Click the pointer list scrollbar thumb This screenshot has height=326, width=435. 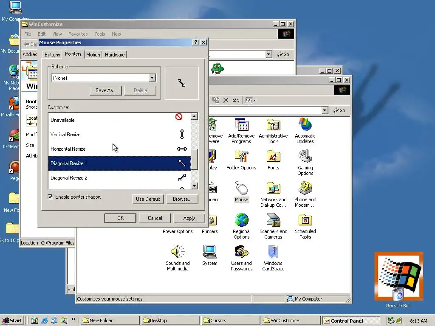pyautogui.click(x=195, y=159)
